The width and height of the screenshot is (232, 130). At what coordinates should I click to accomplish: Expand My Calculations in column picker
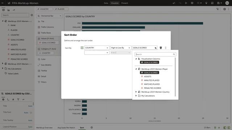click(x=136, y=96)
